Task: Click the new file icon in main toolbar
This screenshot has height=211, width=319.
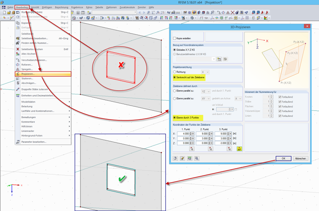Action: 4,13
